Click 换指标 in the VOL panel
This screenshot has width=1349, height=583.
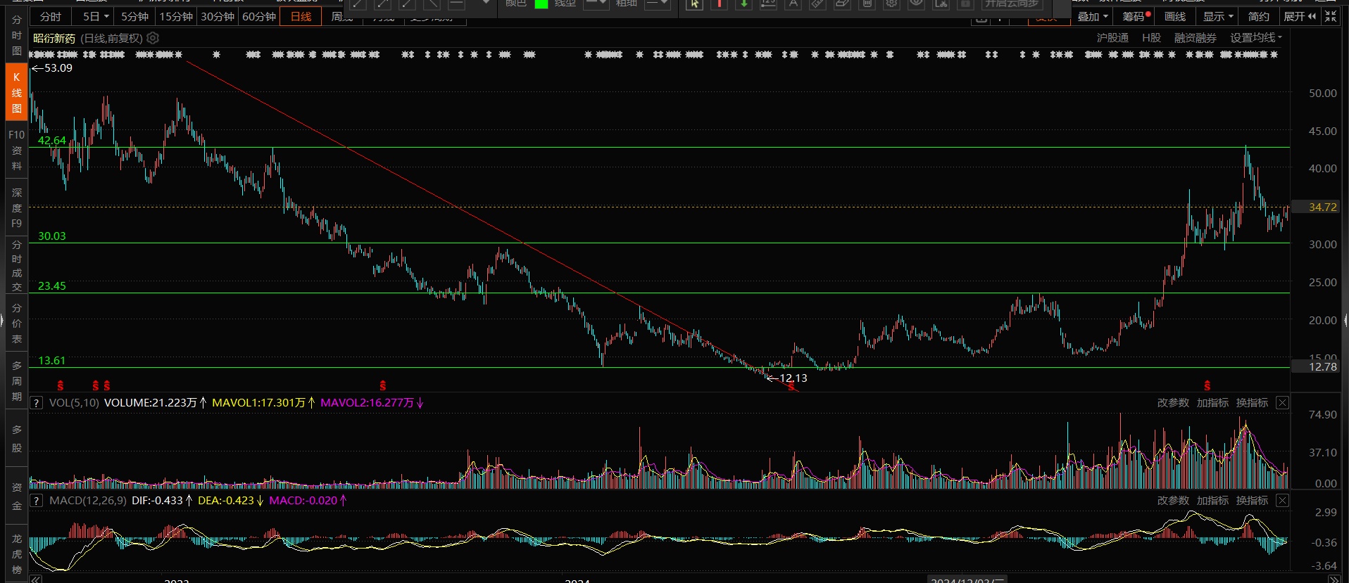point(1252,403)
